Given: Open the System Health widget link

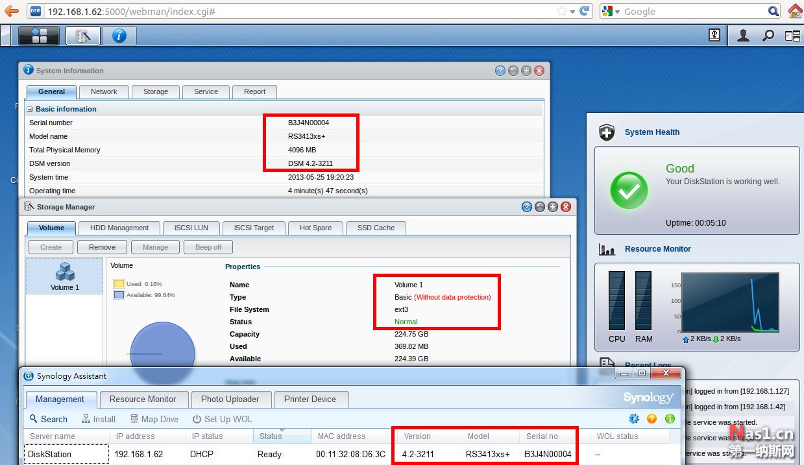Looking at the screenshot, I should pyautogui.click(x=652, y=132).
